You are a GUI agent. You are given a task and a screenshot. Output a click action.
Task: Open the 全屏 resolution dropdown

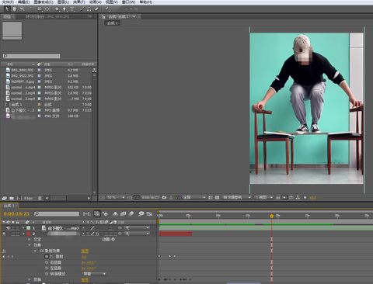[194, 198]
